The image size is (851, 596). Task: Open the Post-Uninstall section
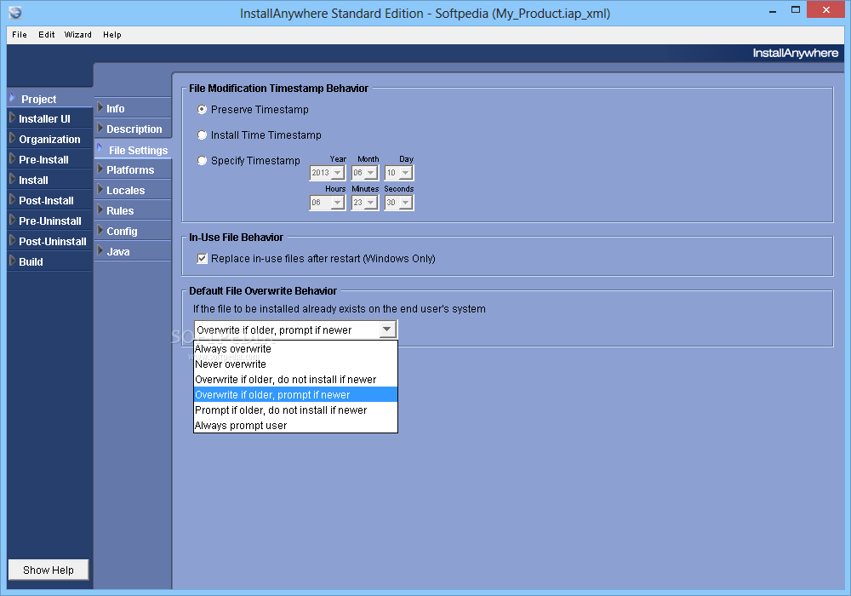[x=50, y=242]
